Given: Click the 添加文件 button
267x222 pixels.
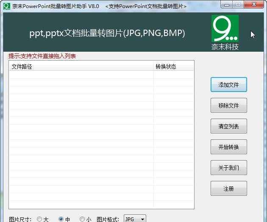Looking at the screenshot, I should [229, 85].
